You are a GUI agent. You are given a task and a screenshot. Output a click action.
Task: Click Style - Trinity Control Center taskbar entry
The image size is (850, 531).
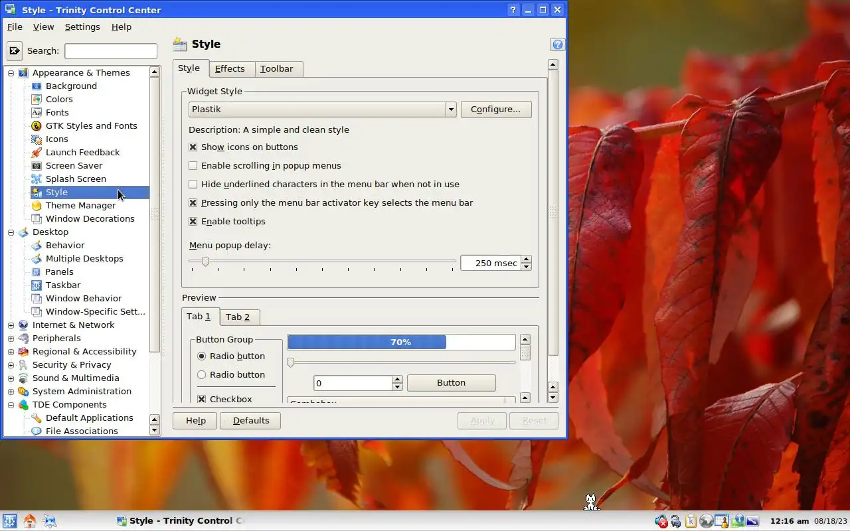click(x=181, y=521)
